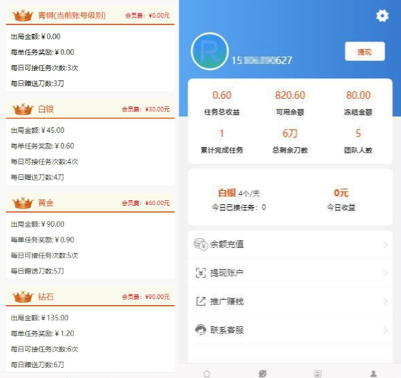Open settings via the gear icon
This screenshot has height=378, width=401.
383,16
